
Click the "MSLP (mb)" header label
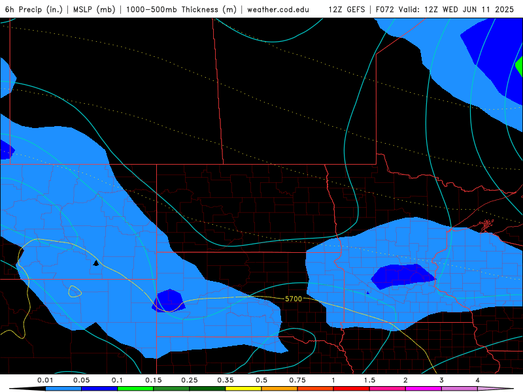(x=94, y=10)
